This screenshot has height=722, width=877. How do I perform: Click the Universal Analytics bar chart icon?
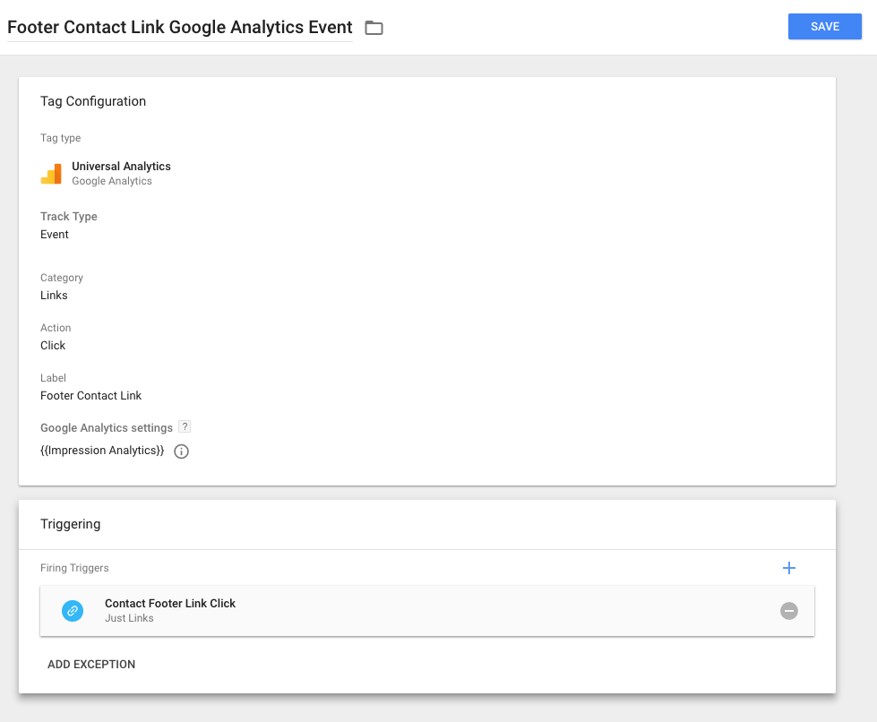click(51, 174)
